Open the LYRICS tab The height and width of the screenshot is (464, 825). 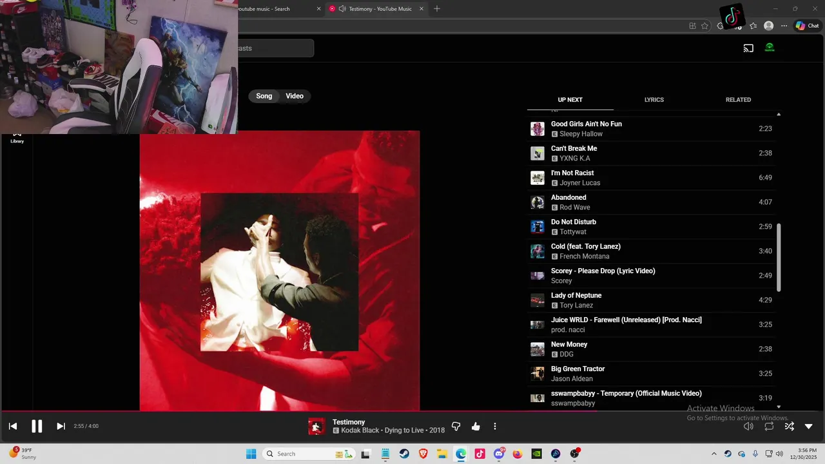pyautogui.click(x=654, y=100)
